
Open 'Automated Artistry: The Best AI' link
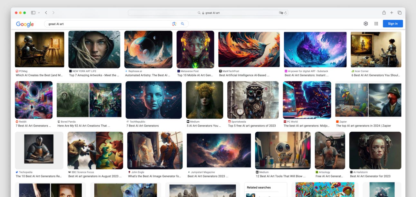[148, 75]
